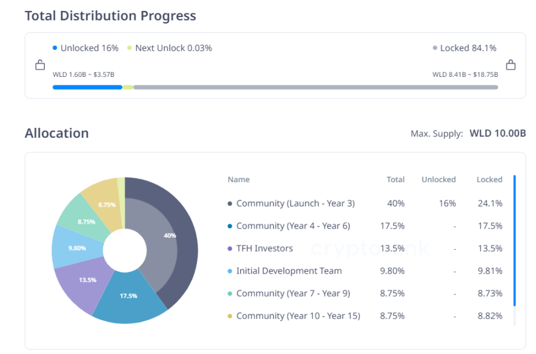Select the Community (Year 4 - Year 6) row name
This screenshot has height=354, width=536.
293,226
